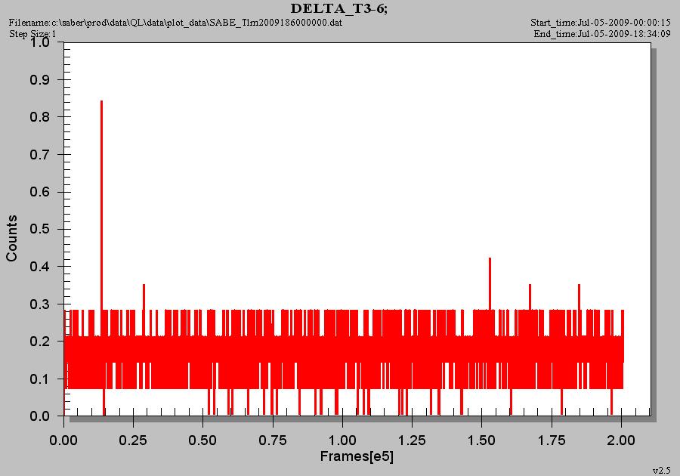Click the x-axis value 1.75

(x=552, y=440)
